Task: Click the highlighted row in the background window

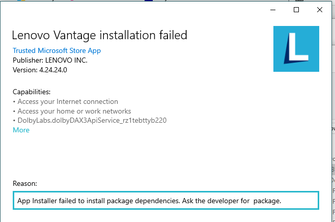Action: tap(332, 169)
